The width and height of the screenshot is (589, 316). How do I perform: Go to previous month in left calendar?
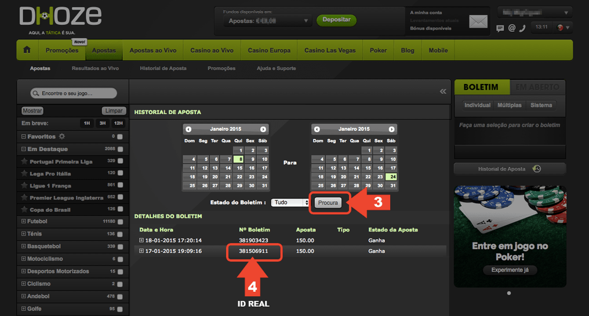[x=188, y=129]
